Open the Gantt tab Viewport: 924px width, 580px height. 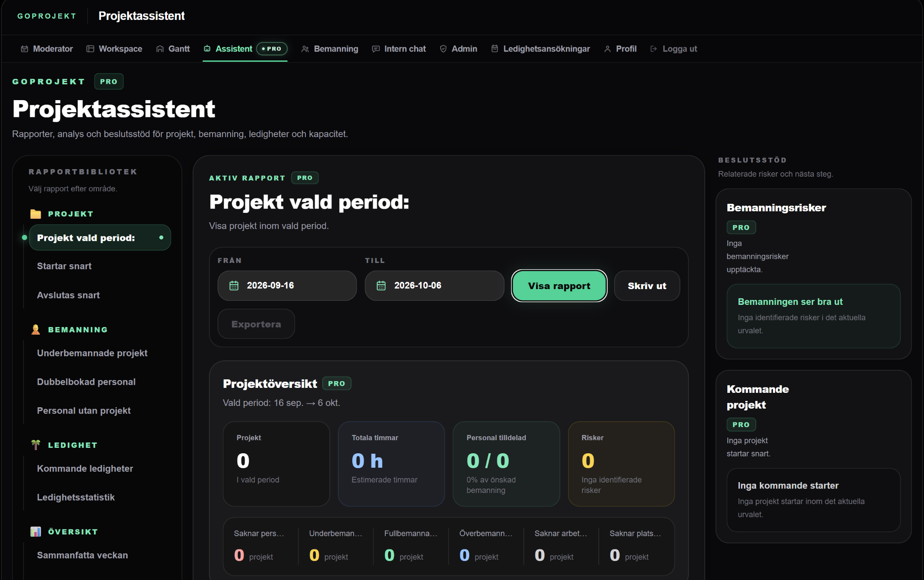click(x=173, y=49)
